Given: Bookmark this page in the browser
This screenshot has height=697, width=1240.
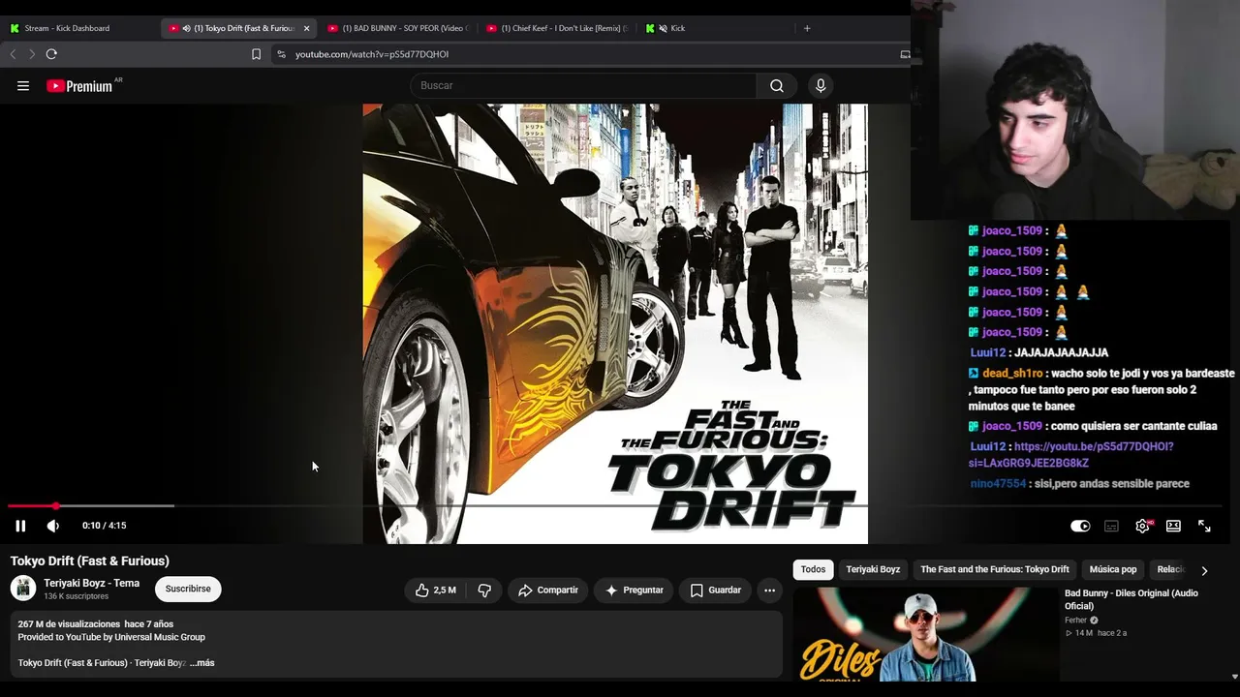Looking at the screenshot, I should point(256,54).
